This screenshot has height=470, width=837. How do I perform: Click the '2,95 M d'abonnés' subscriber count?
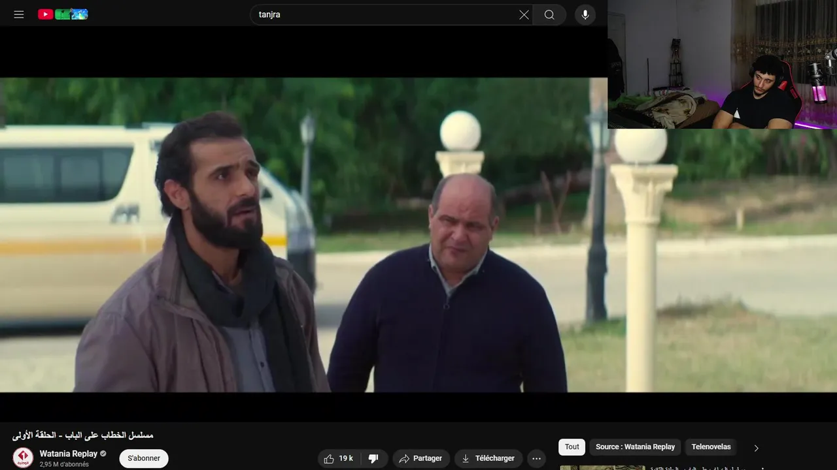click(64, 464)
